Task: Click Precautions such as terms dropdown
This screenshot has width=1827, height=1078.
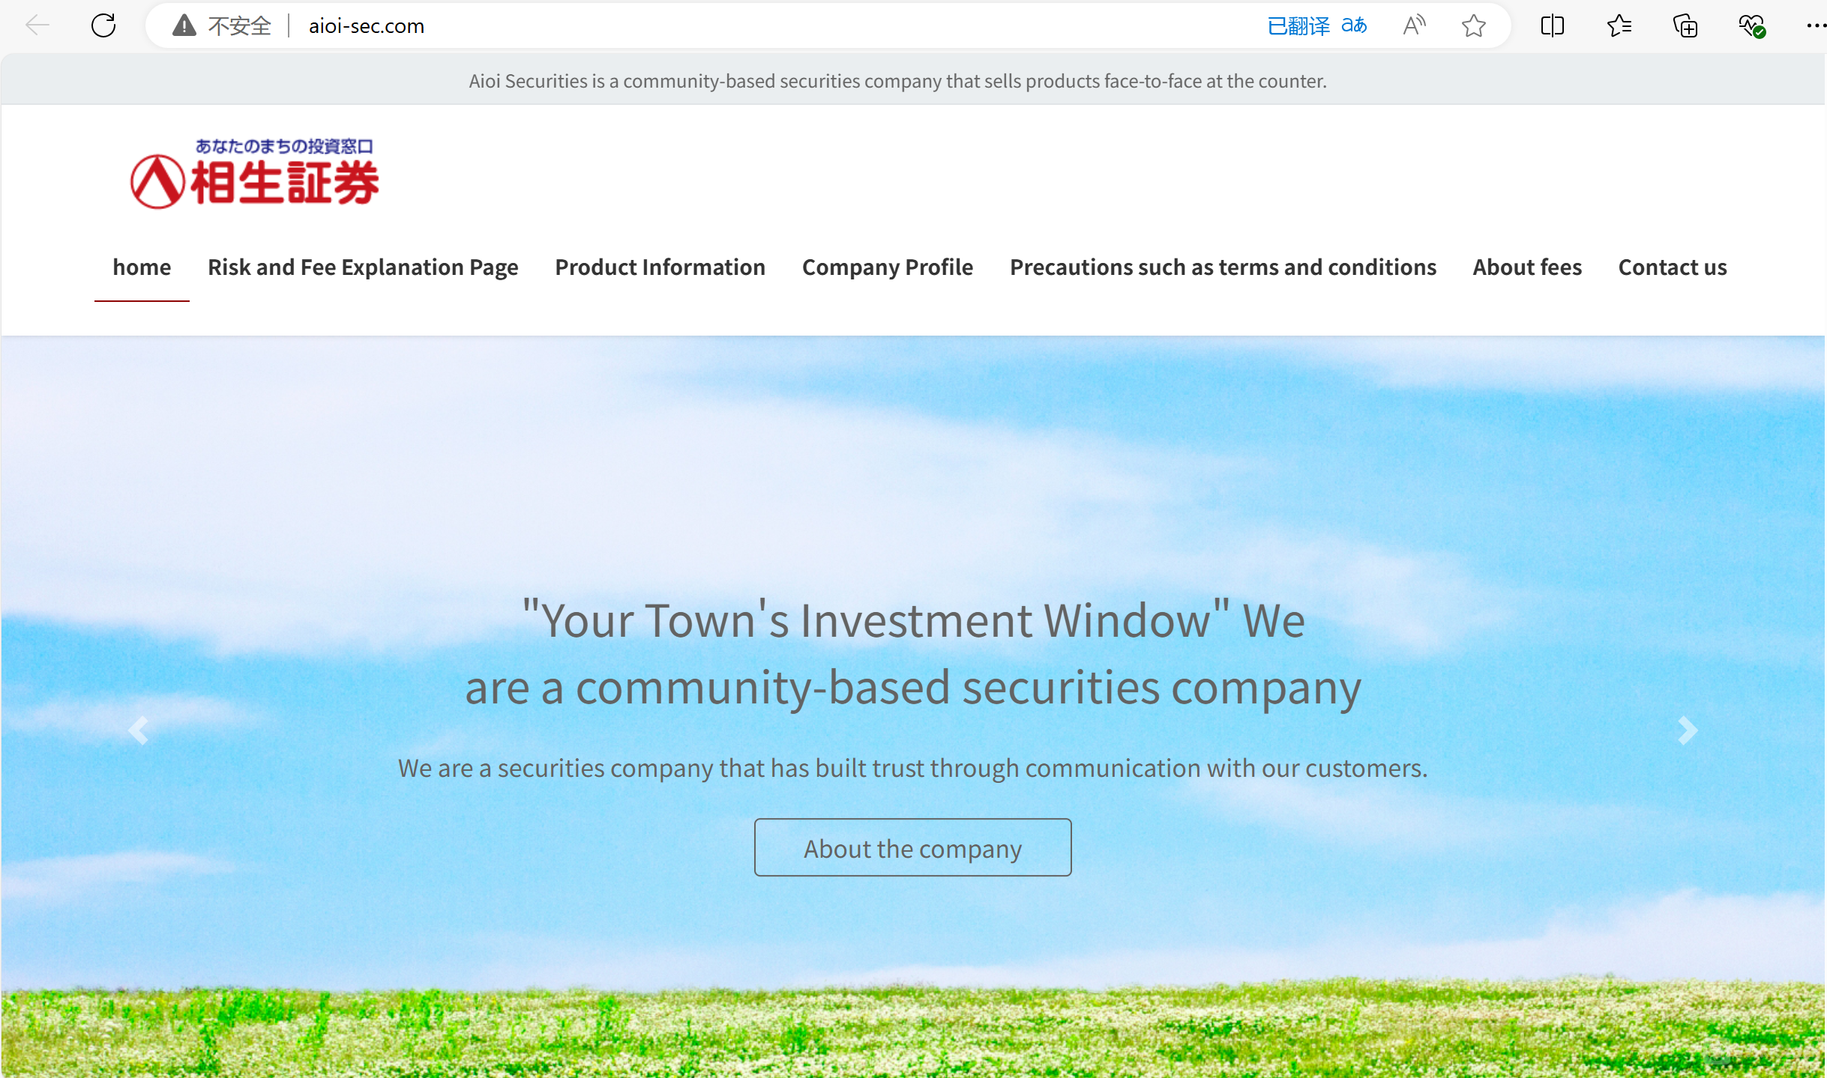Action: tap(1223, 266)
